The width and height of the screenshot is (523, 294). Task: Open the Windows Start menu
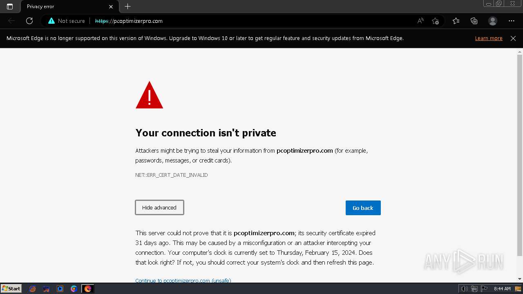pyautogui.click(x=11, y=289)
